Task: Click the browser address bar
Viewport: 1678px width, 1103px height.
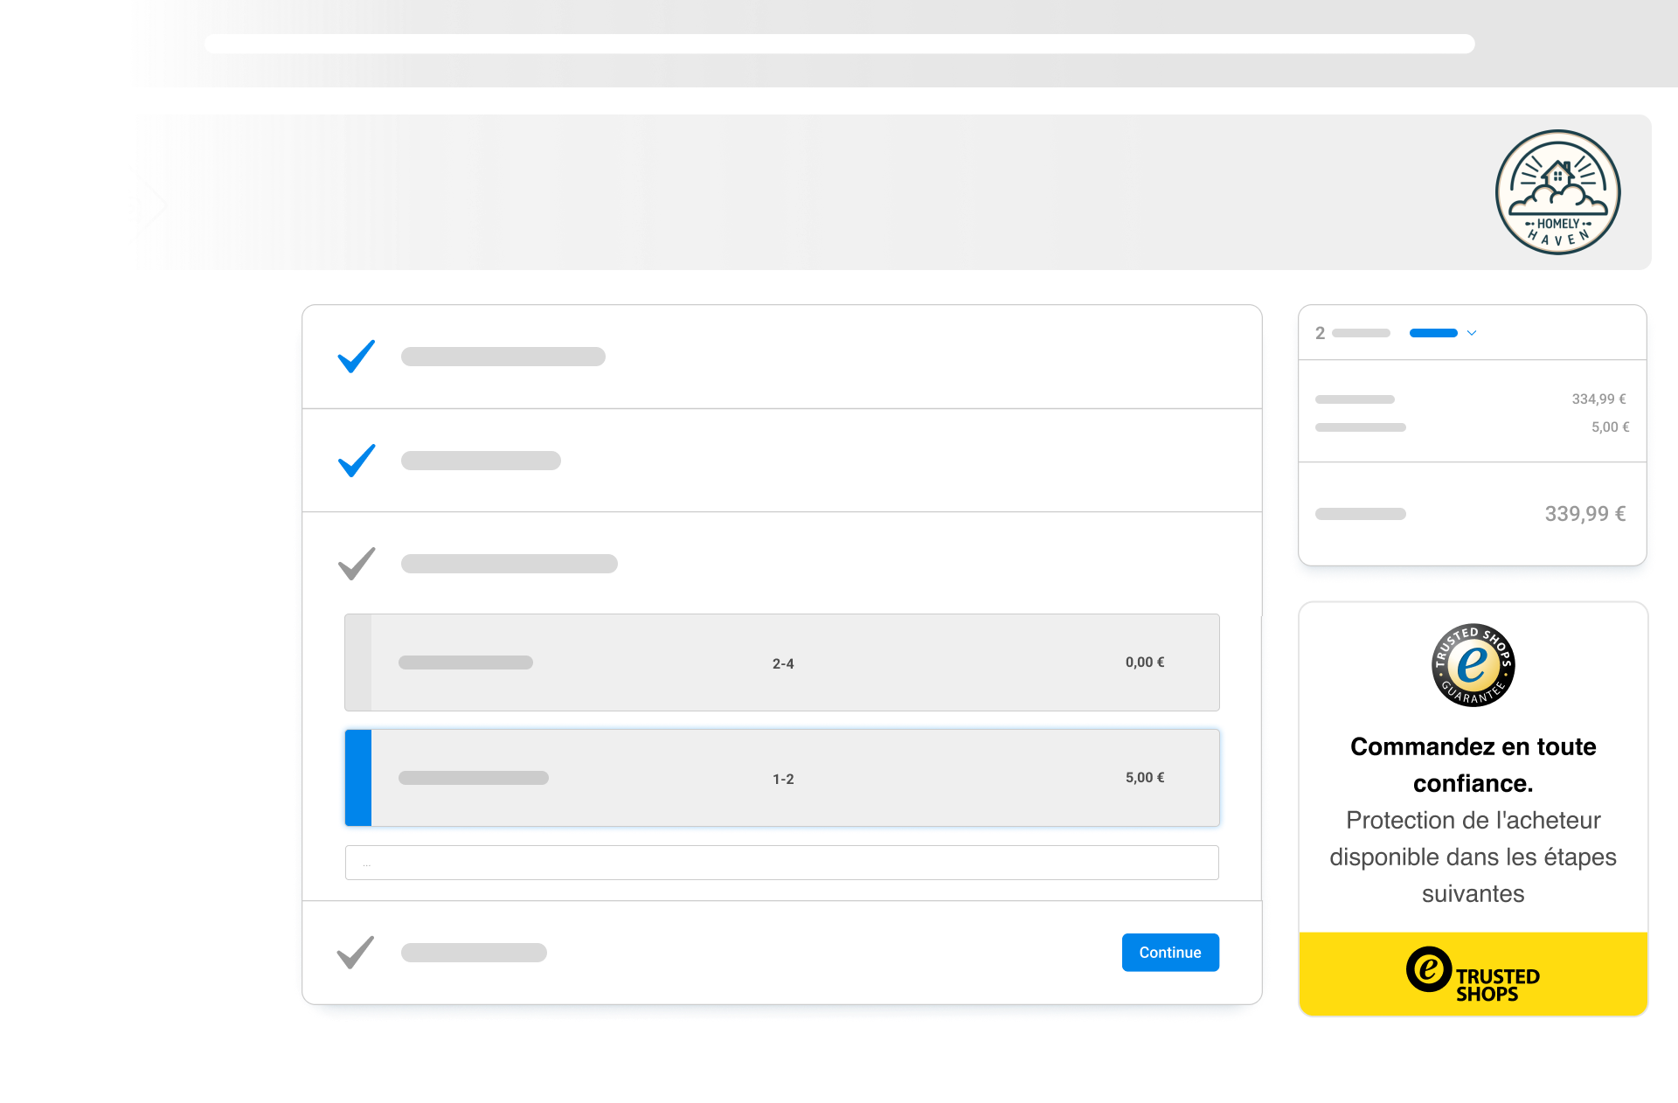Action: click(x=839, y=44)
